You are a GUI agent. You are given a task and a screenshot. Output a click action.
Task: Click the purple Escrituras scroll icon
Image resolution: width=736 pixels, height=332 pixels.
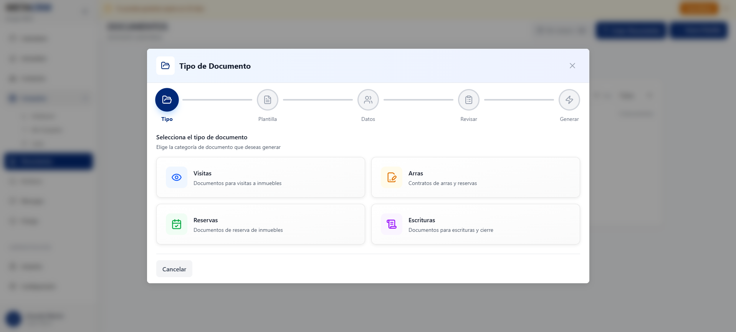[392, 224]
